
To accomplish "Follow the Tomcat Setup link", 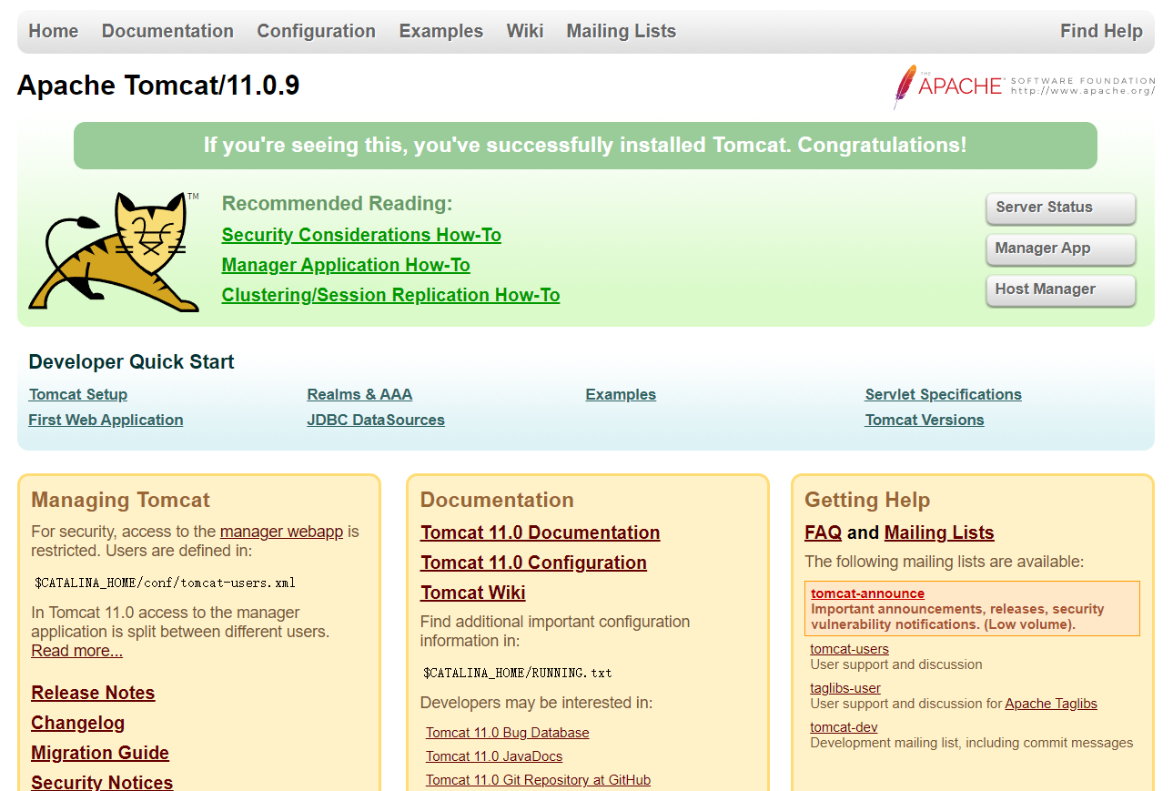I will click(78, 394).
